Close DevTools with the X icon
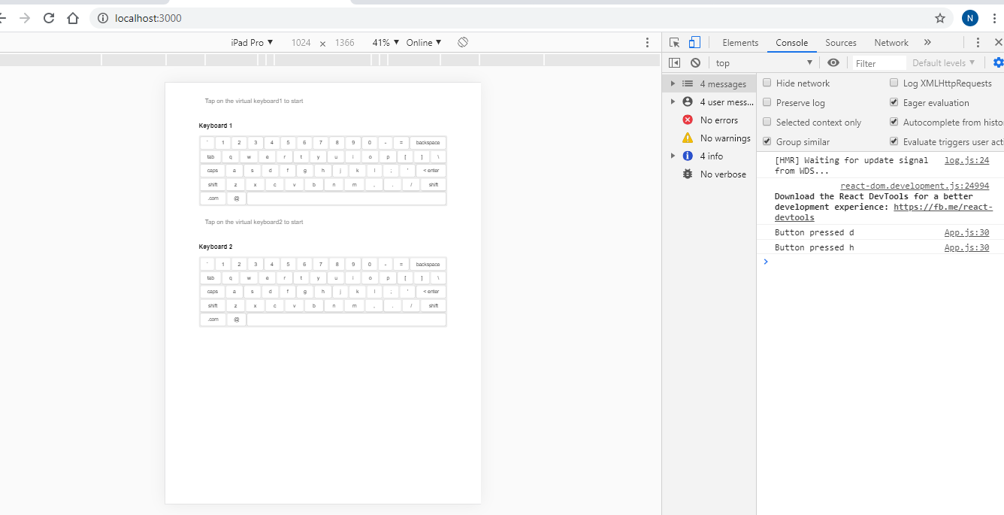 [x=999, y=43]
